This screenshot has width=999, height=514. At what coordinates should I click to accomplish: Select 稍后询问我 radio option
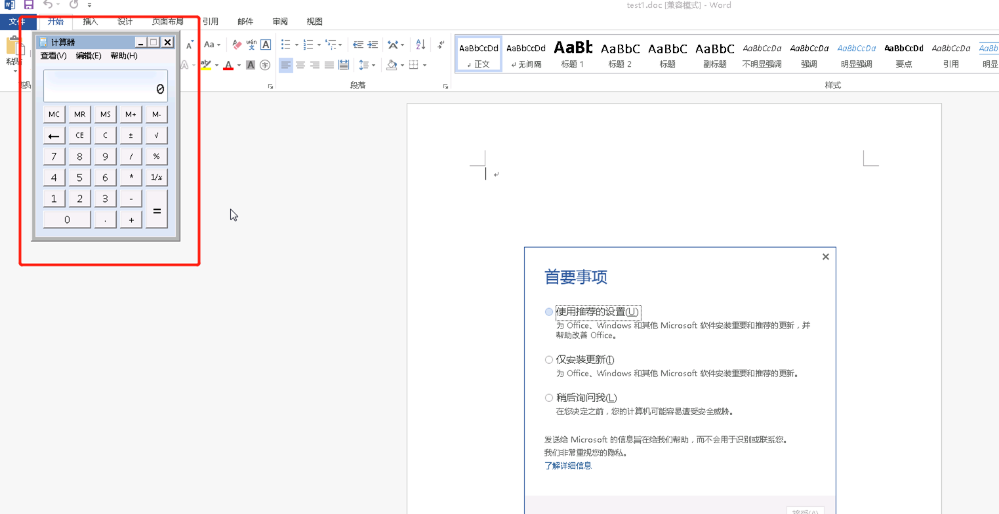(549, 398)
